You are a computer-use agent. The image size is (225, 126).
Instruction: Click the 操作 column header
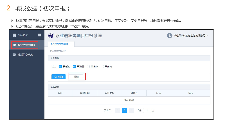(191, 93)
